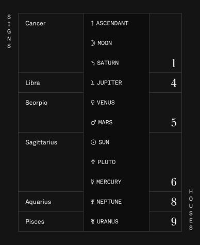Select the Mars symbol icon
Image resolution: width=200 pixels, height=245 pixels.
[x=93, y=122]
